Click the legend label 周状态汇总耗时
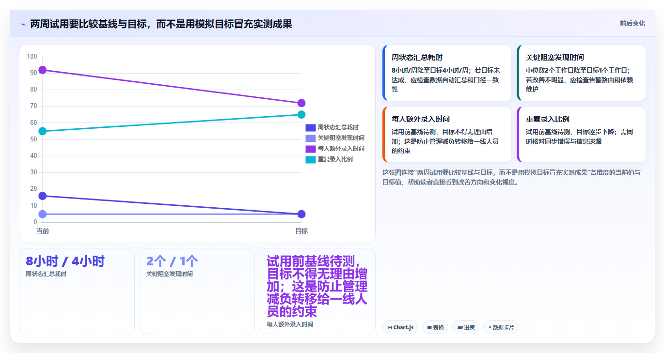 (338, 127)
